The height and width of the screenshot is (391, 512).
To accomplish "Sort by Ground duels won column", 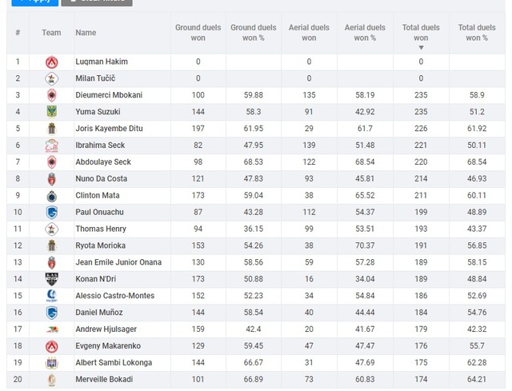I will coord(198,33).
